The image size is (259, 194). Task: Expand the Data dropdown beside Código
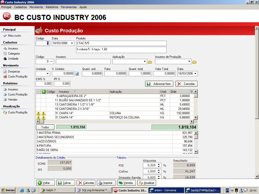[x=72, y=43]
